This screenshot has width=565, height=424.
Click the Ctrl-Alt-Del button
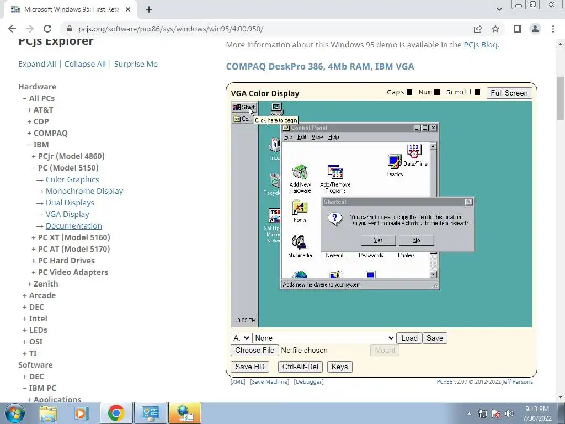[x=300, y=367]
